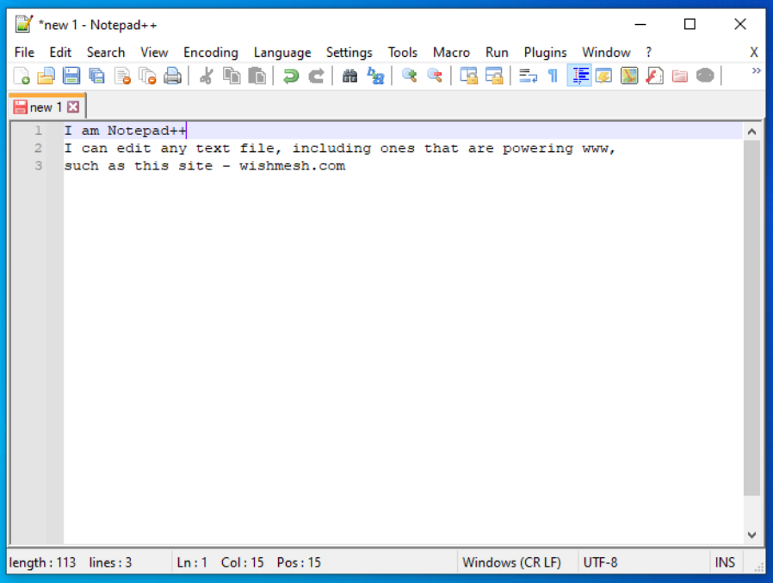Click line number 2 in the margin
Viewport: 773px width, 583px height.
38,148
